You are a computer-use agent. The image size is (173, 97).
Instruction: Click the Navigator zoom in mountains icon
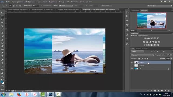coord(169,31)
